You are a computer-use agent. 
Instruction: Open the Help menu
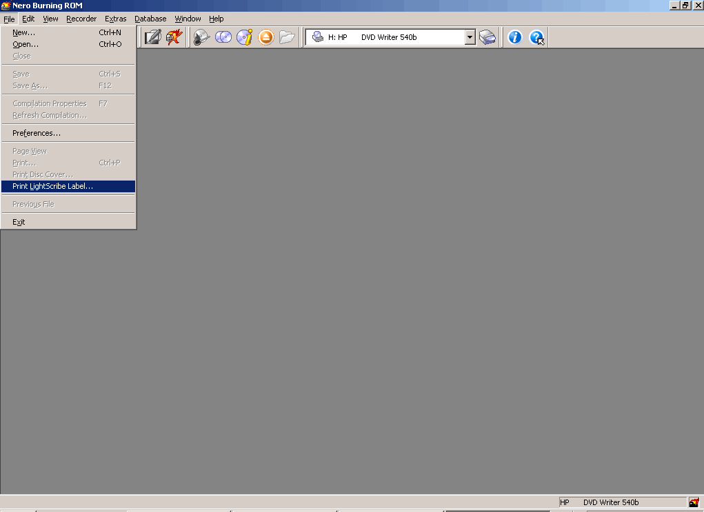point(216,19)
